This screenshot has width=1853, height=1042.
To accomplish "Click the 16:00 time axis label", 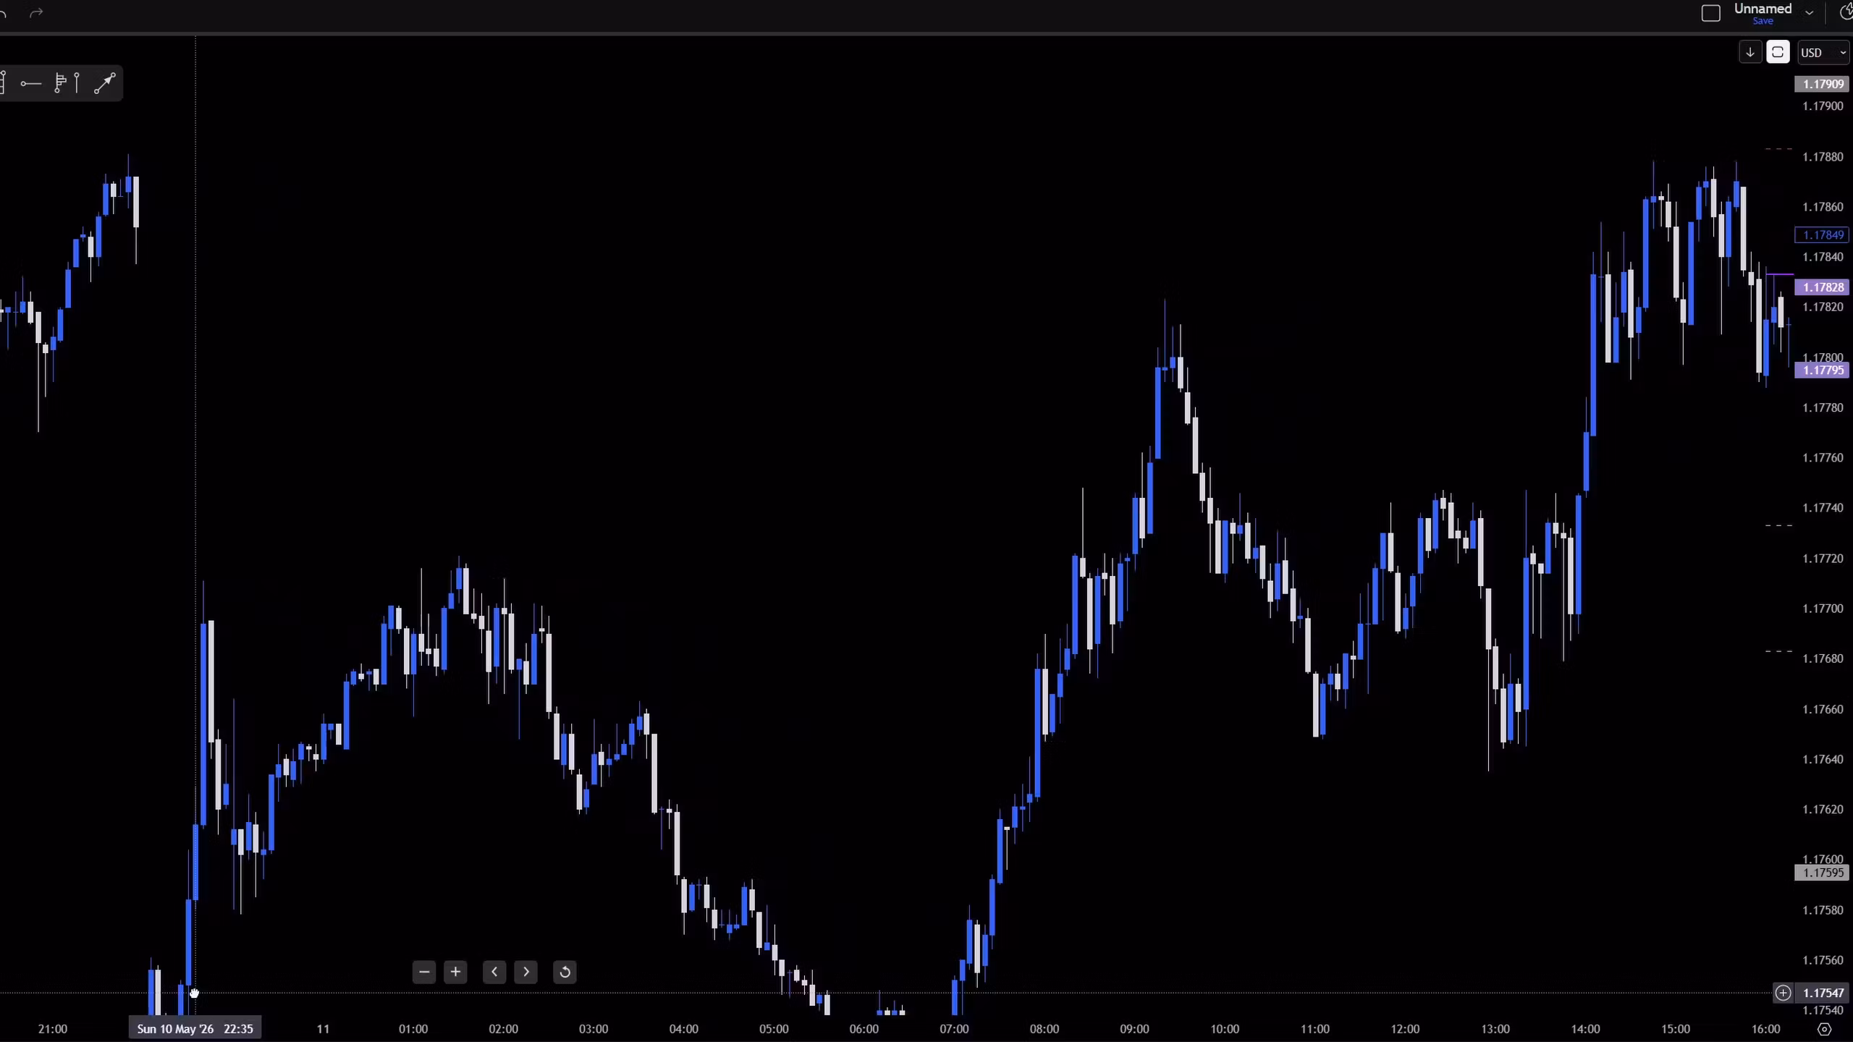I will (1765, 1029).
